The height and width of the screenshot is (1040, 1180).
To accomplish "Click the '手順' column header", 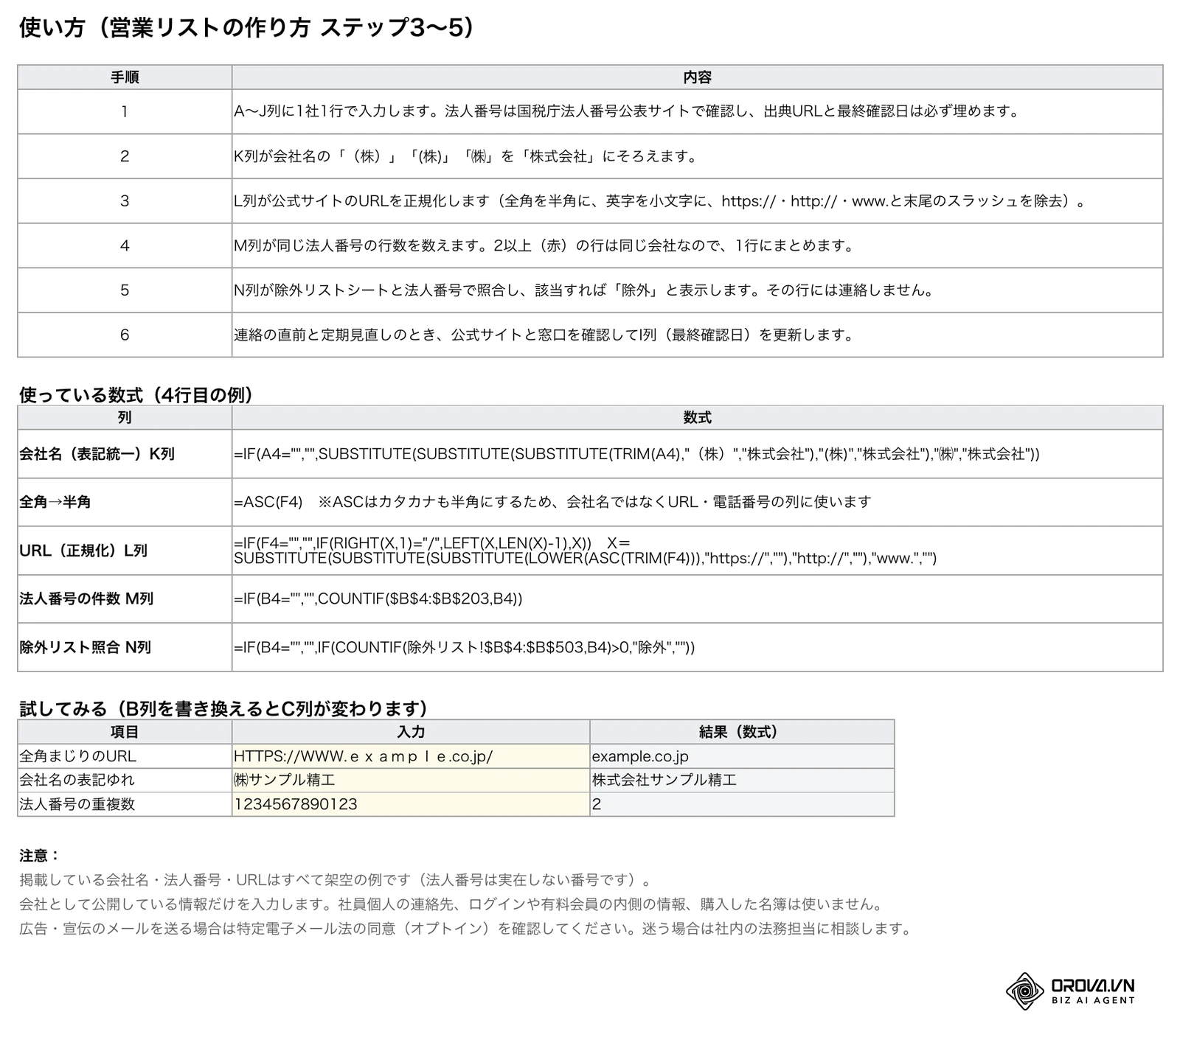I will point(125,77).
